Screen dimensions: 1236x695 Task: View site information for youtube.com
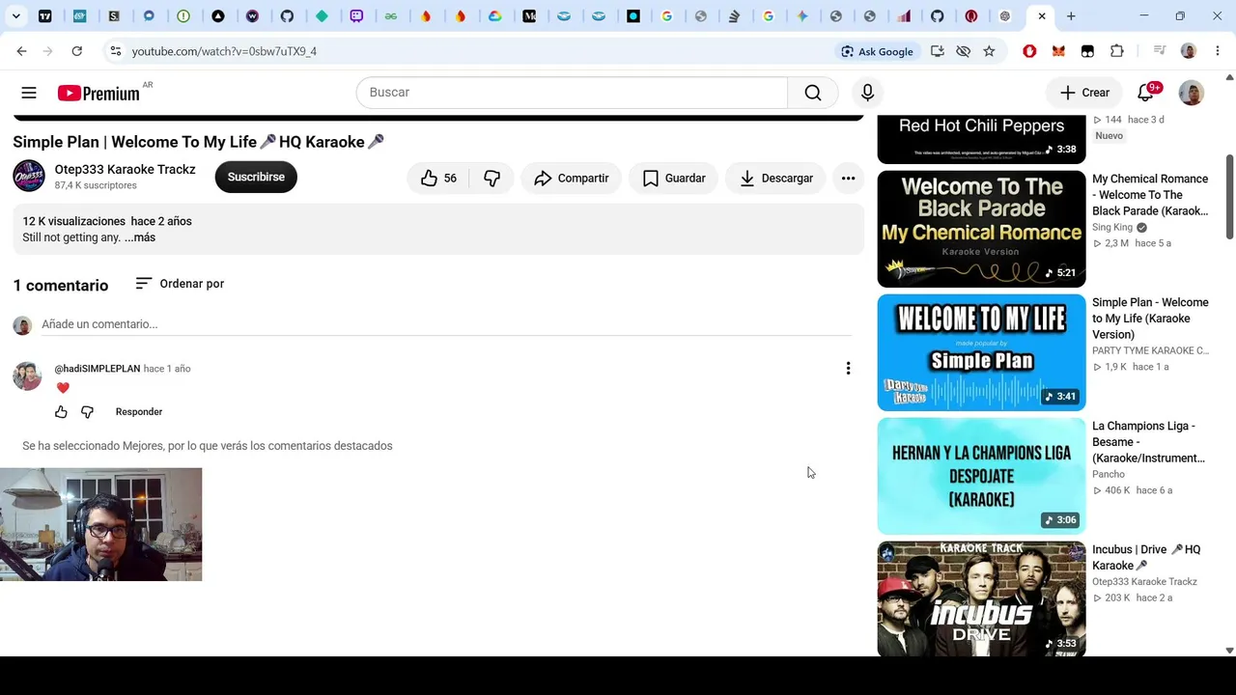115,51
